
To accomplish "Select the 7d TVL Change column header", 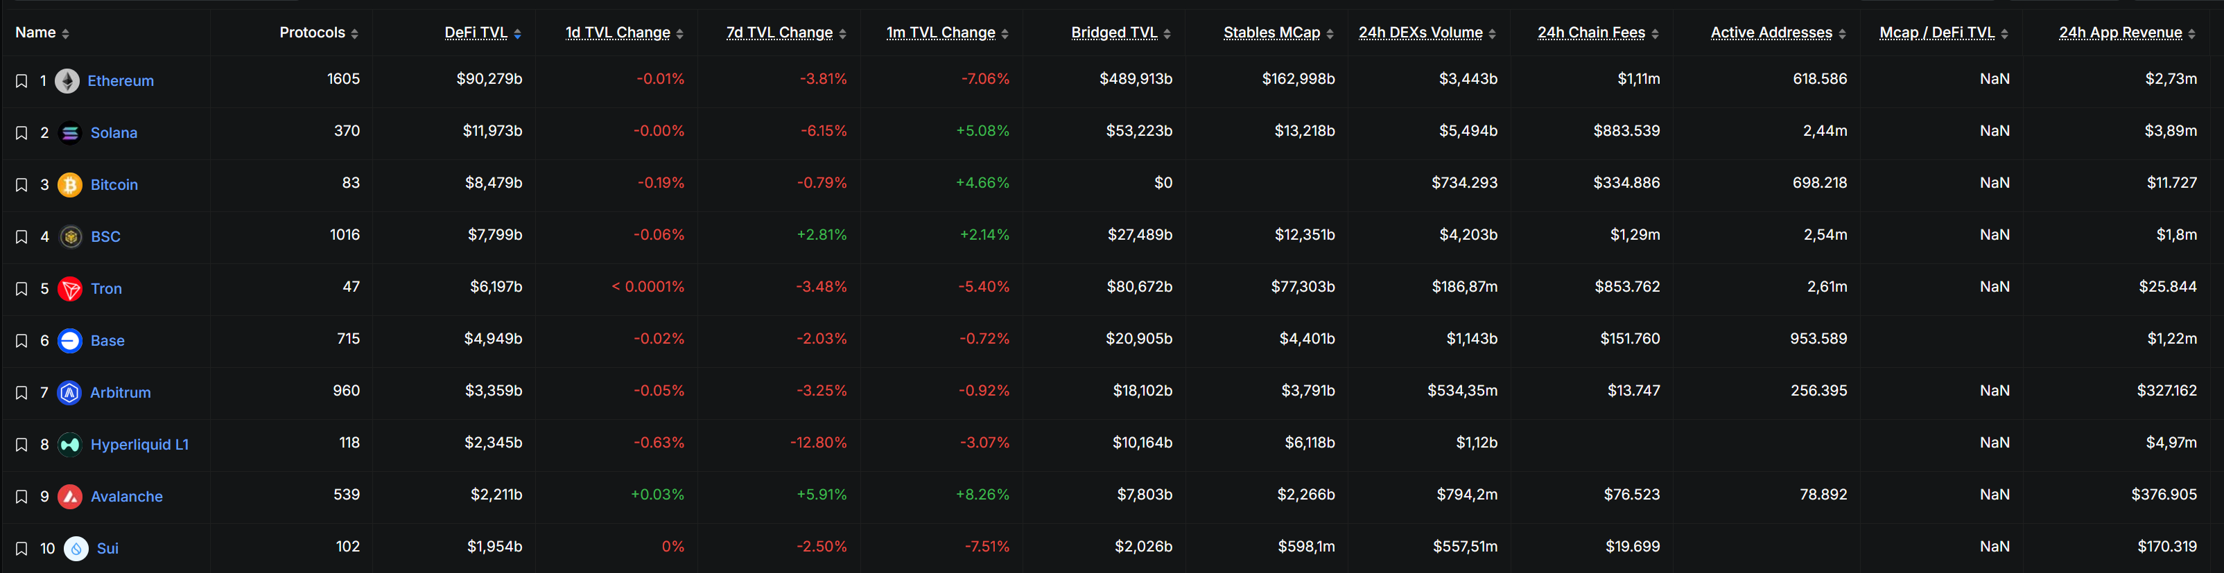I will [779, 33].
